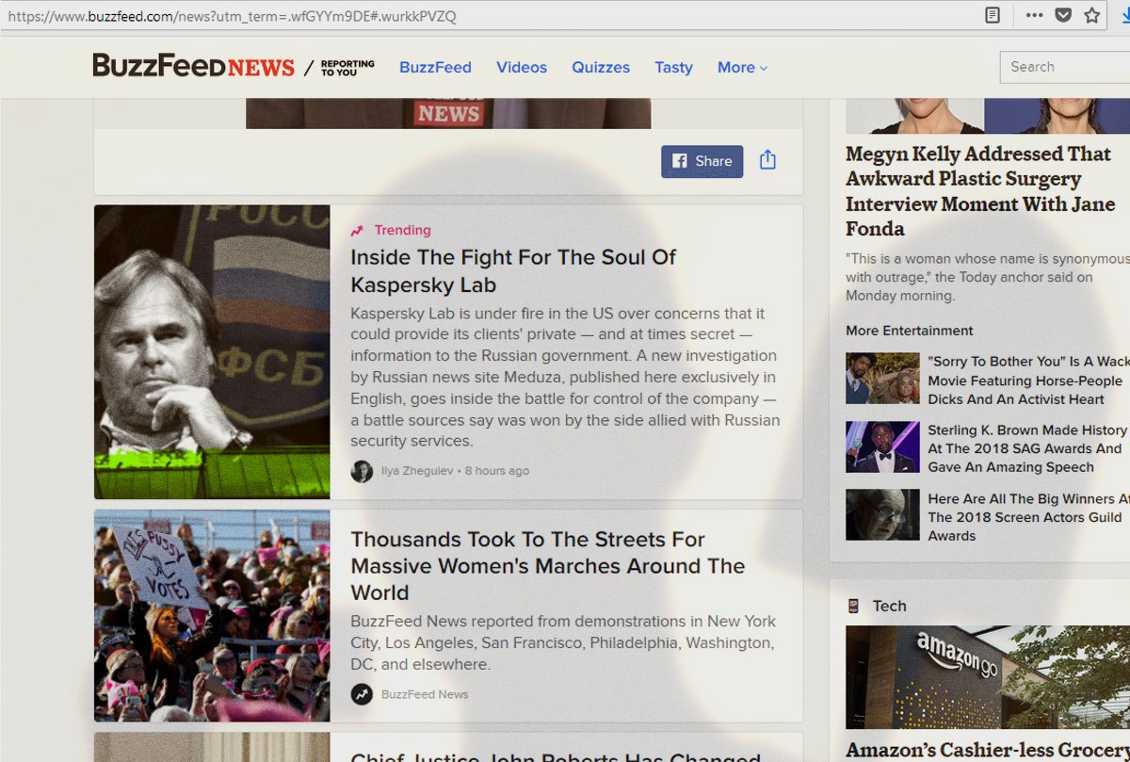This screenshot has height=762, width=1130.
Task: Open the Quizzes navigation link
Action: 601,68
